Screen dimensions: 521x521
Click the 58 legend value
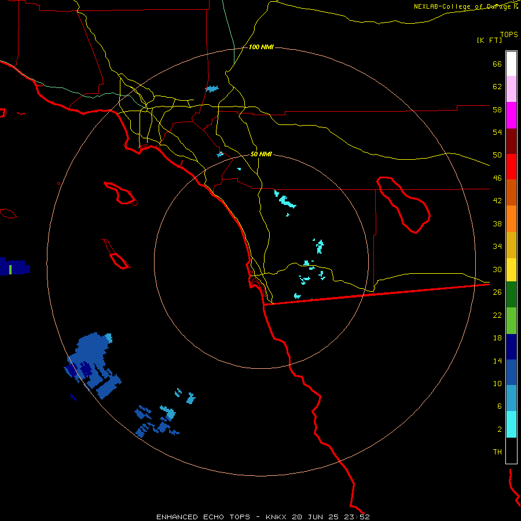(497, 109)
